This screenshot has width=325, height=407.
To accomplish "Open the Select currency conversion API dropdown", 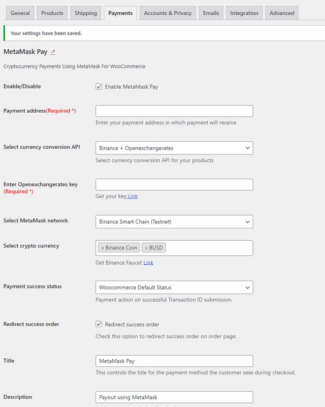I will coord(174,148).
